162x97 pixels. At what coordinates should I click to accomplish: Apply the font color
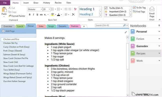tap(59, 14)
